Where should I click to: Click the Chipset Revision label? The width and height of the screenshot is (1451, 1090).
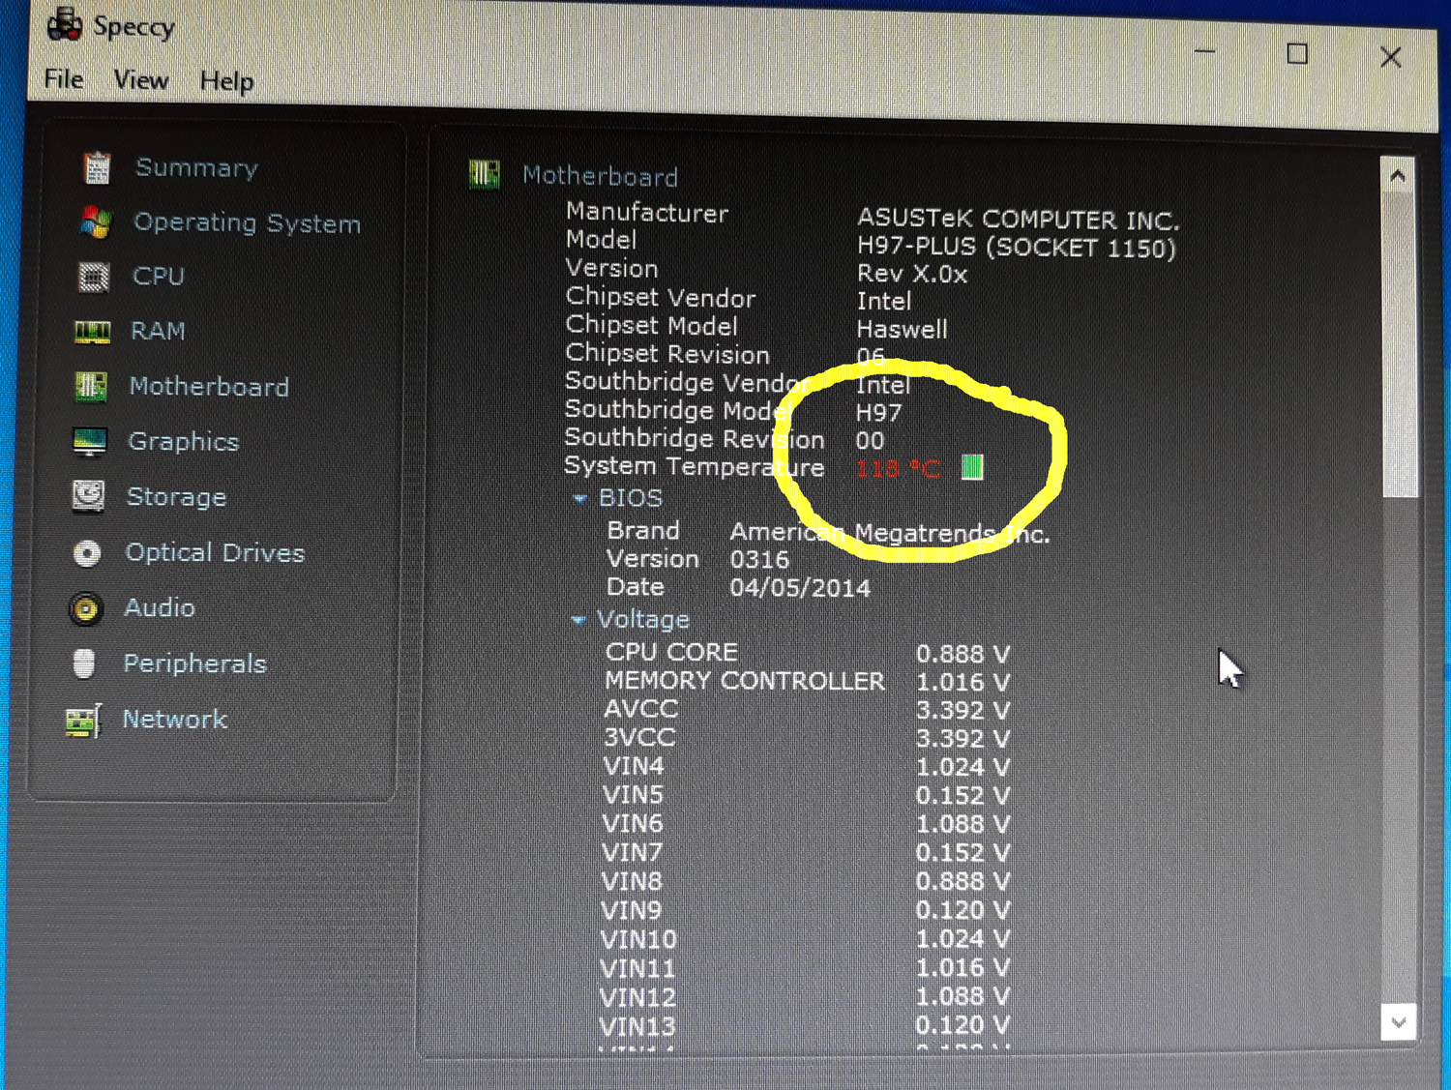(x=667, y=354)
